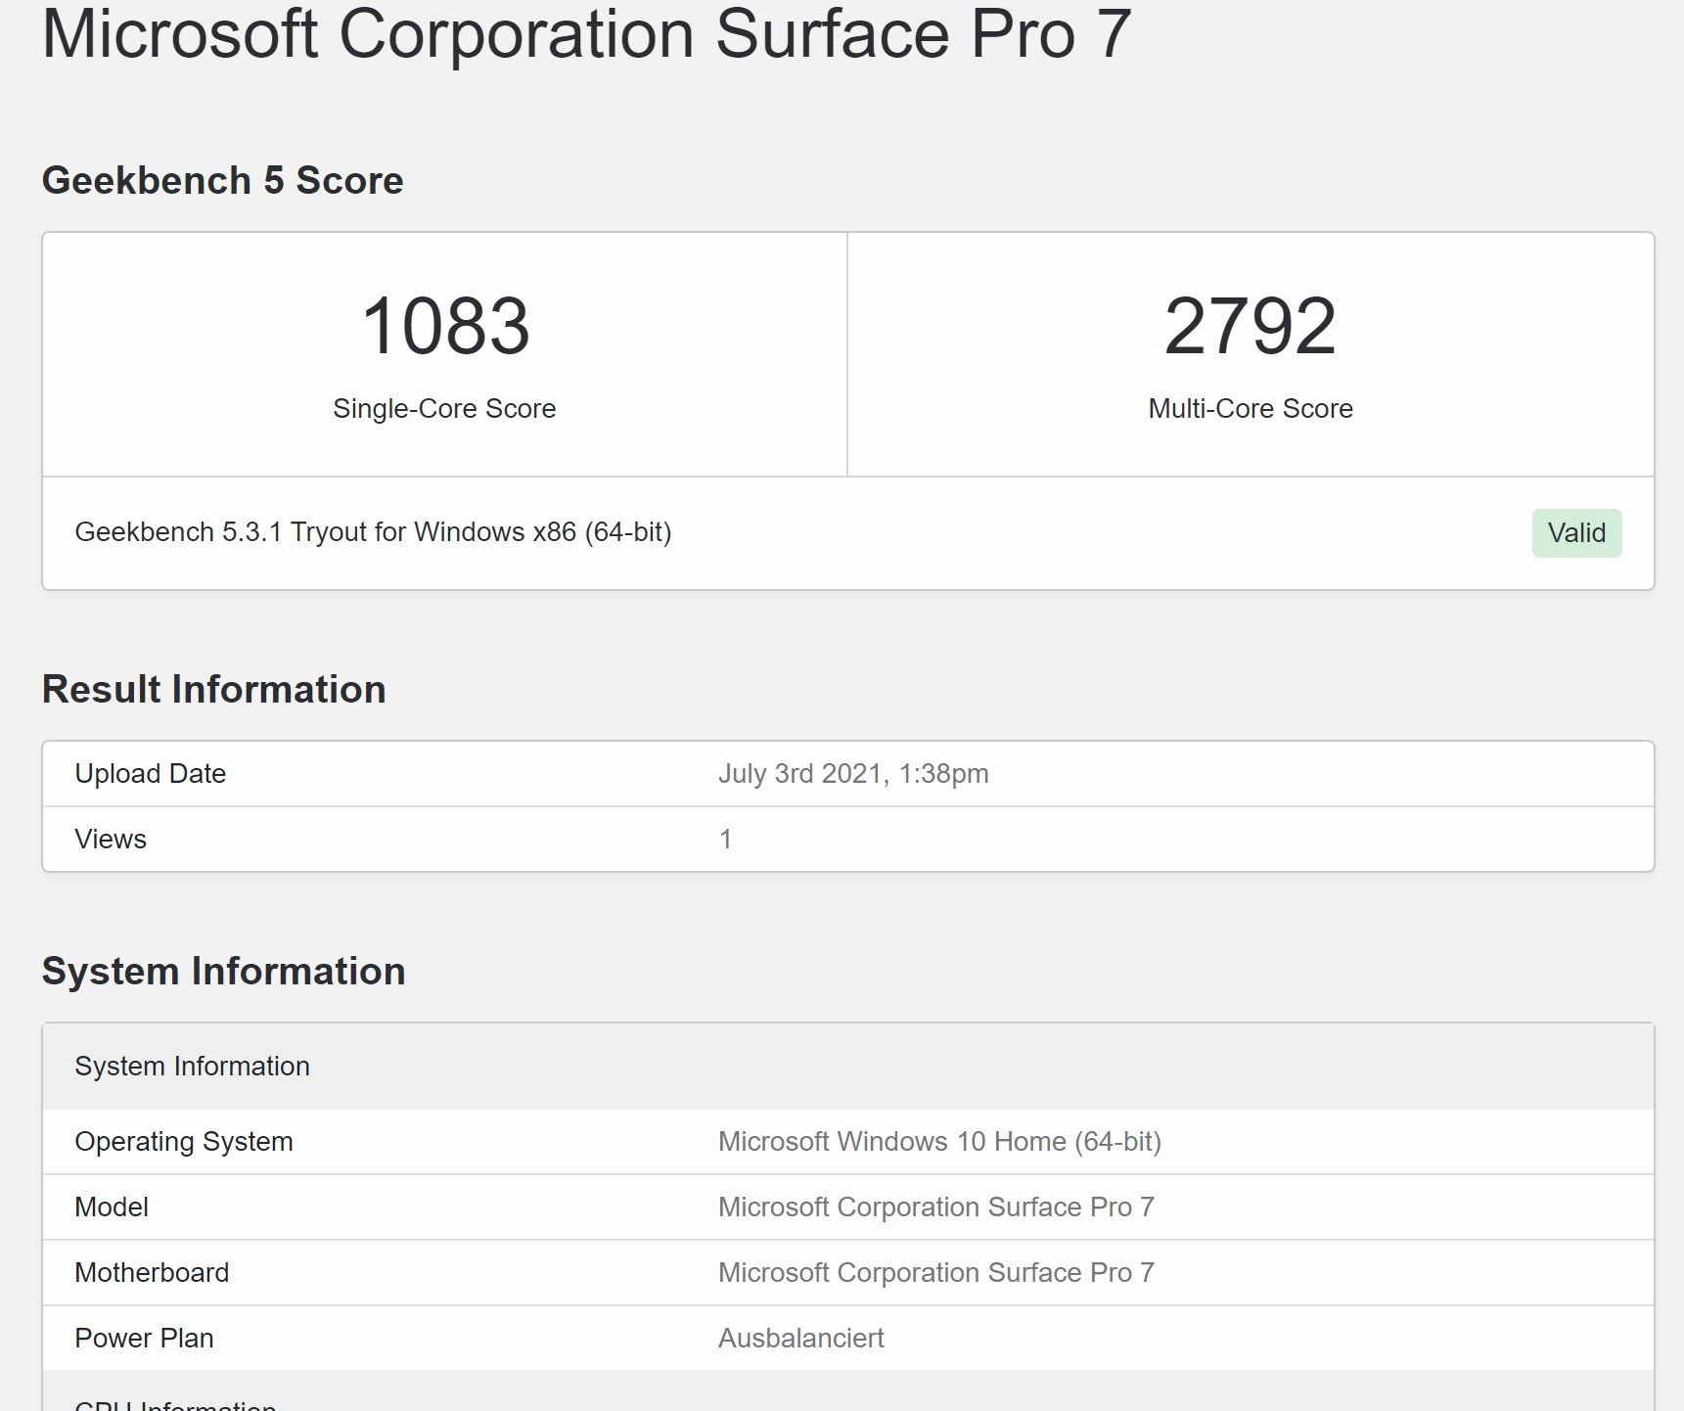The image size is (1684, 1411).
Task: Click the date July 3rd 2021, 1:38pm
Action: pyautogui.click(x=853, y=774)
